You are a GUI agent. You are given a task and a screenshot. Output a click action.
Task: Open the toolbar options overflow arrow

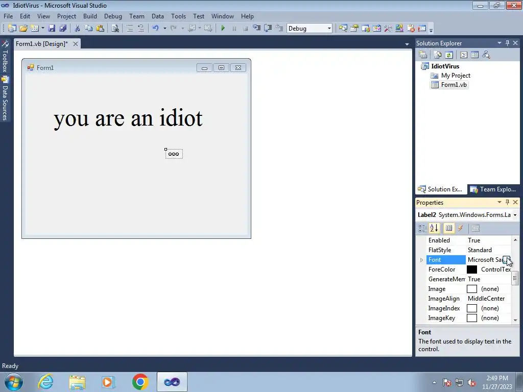(431, 29)
